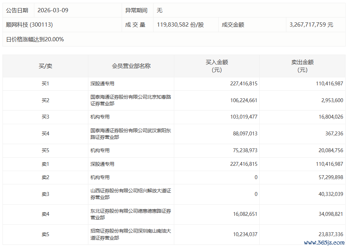
Task: Select trading volume 119,830,582 份/股
Action: (181, 25)
